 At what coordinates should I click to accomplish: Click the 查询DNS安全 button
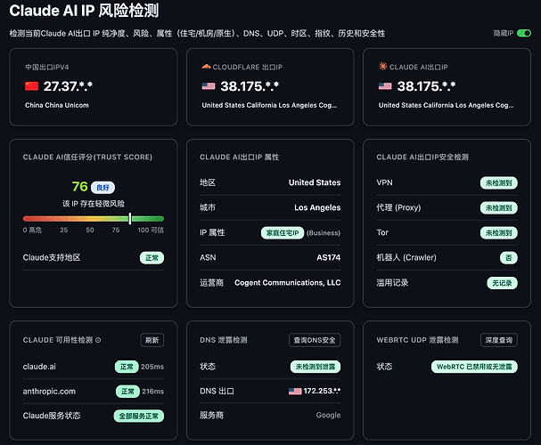point(315,340)
